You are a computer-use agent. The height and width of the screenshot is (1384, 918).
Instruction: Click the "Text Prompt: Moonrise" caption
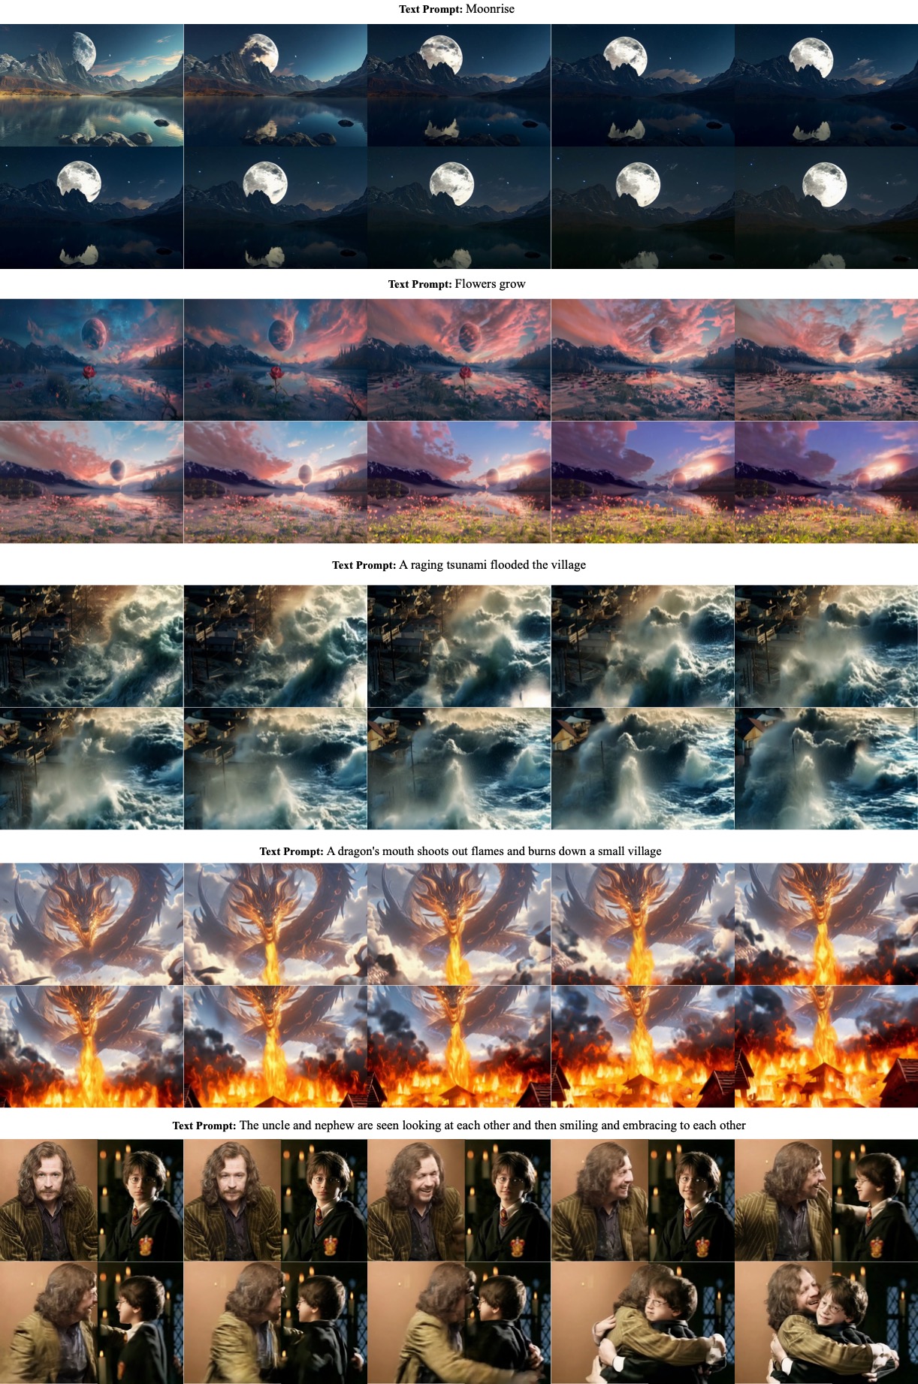[x=457, y=9]
